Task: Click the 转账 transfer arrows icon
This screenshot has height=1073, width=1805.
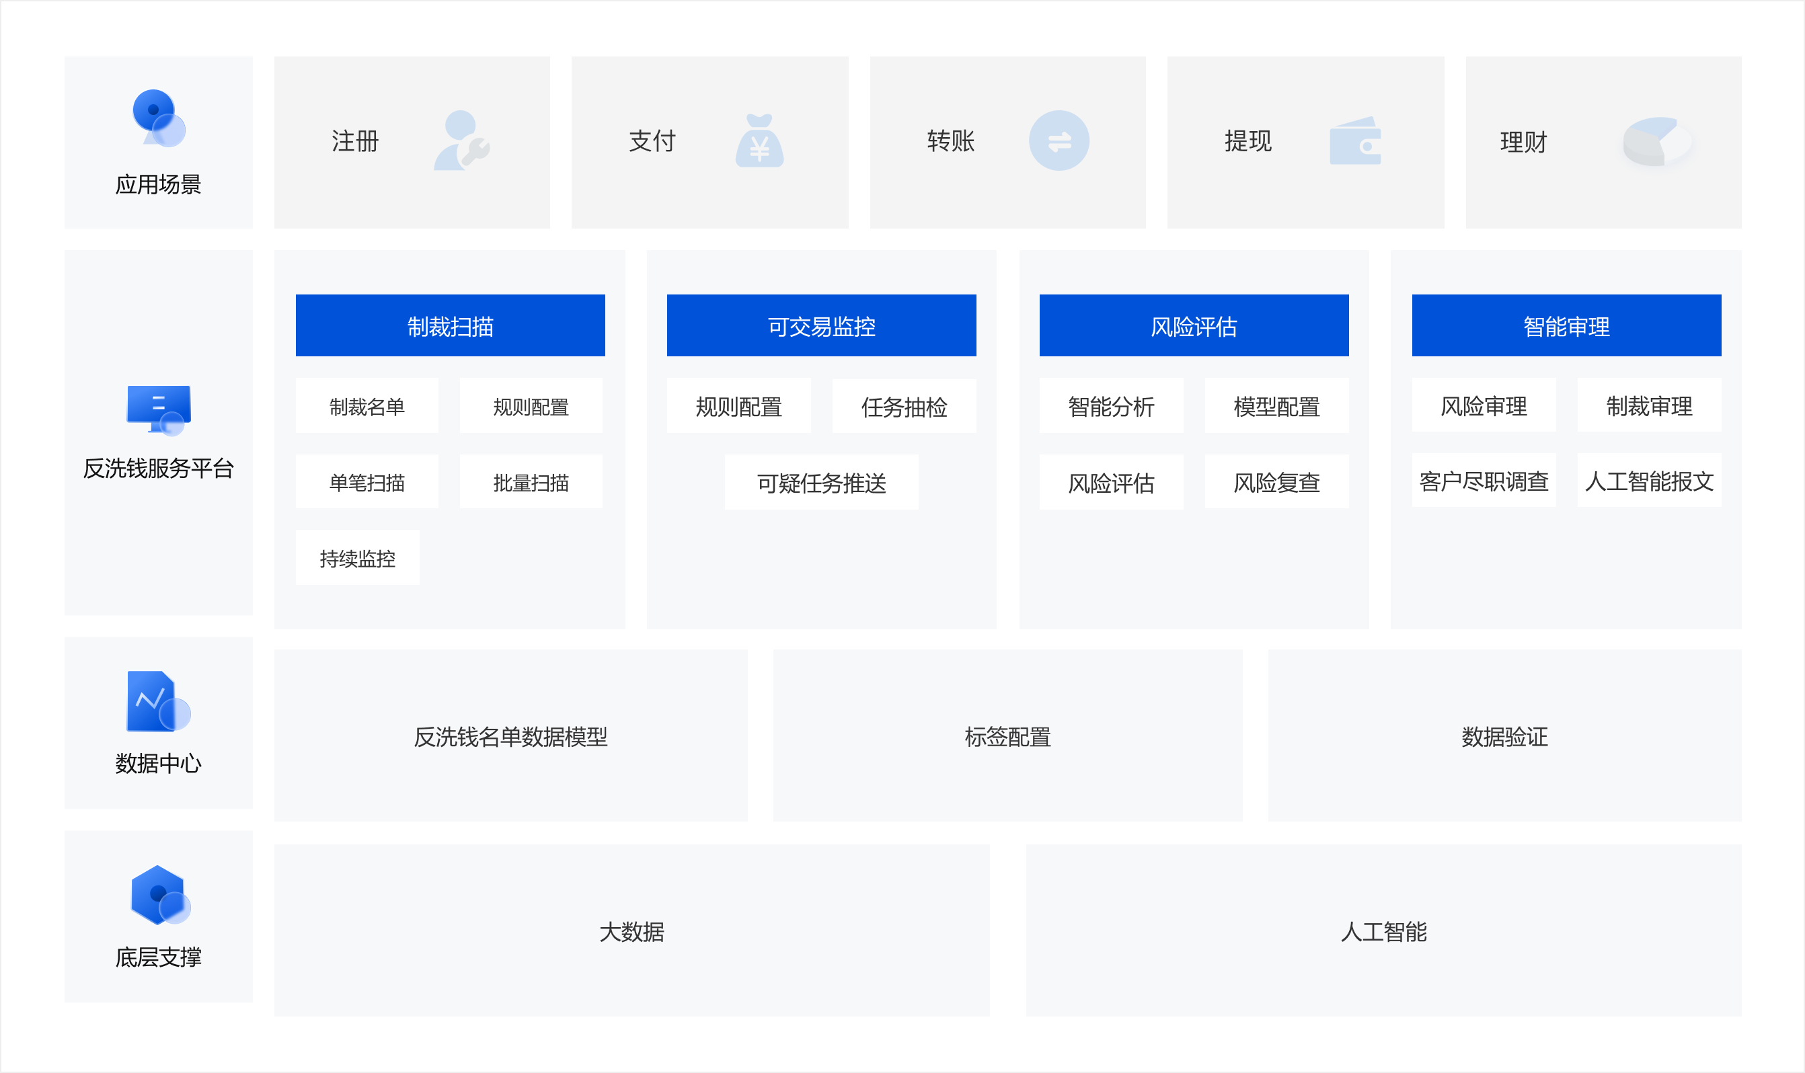Action: [x=1059, y=141]
